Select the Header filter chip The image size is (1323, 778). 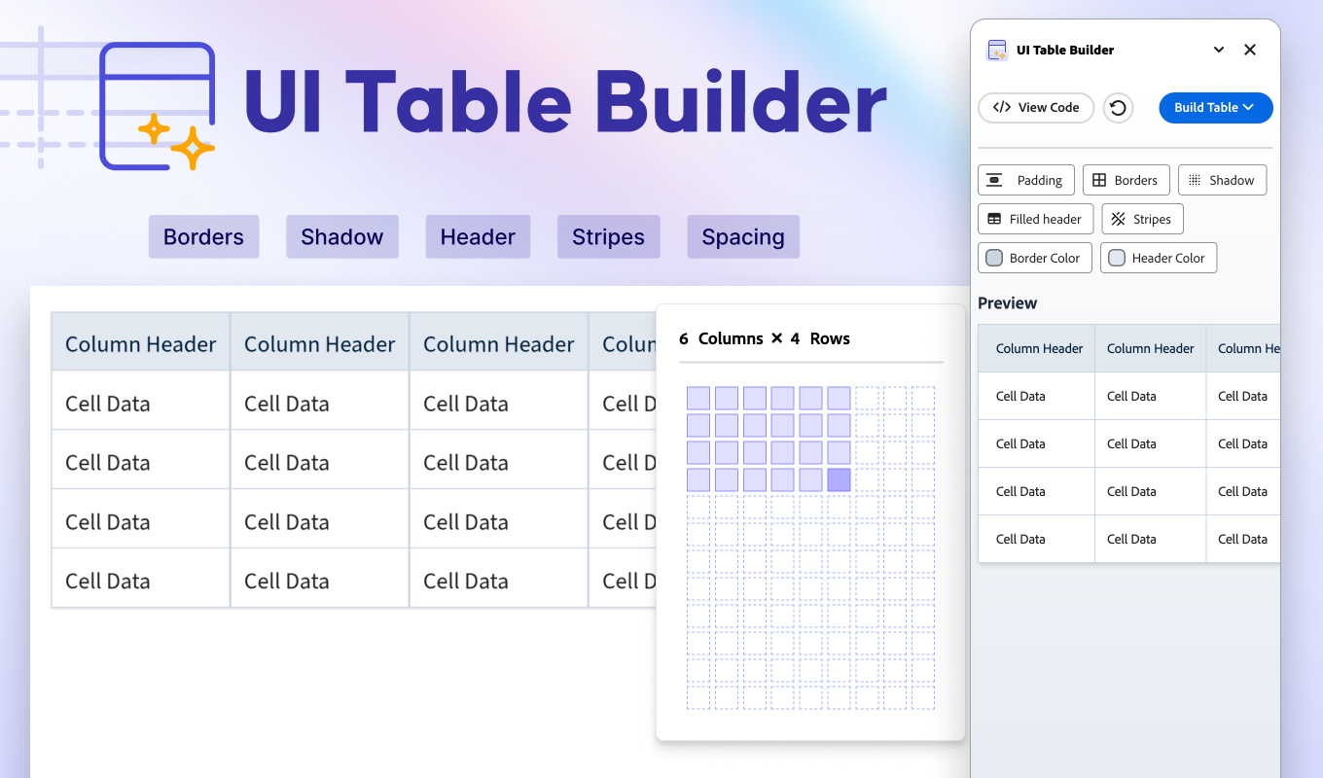(x=478, y=236)
